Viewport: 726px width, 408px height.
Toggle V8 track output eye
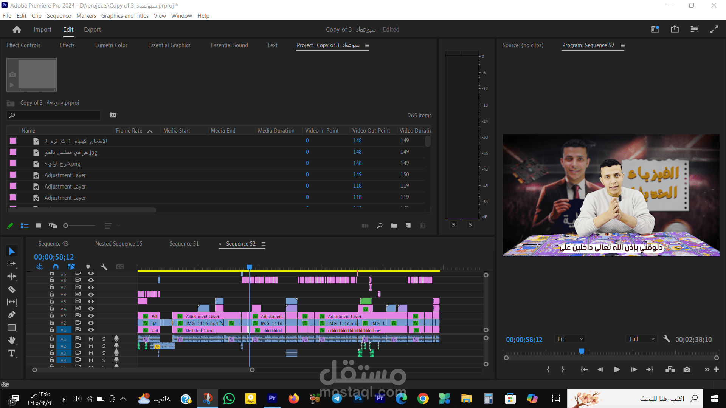[x=91, y=280]
